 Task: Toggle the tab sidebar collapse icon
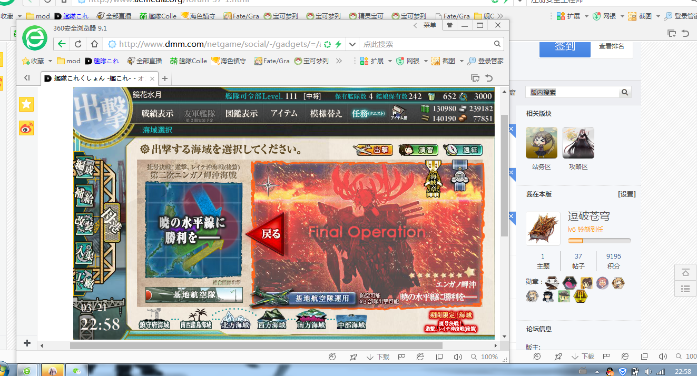coord(27,78)
